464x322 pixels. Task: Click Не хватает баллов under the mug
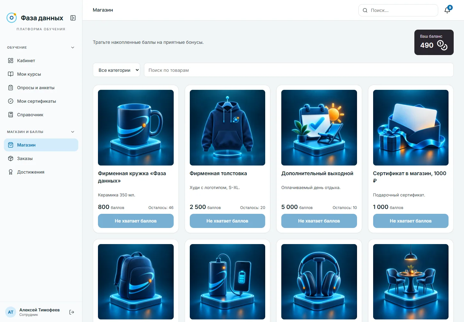point(136,221)
